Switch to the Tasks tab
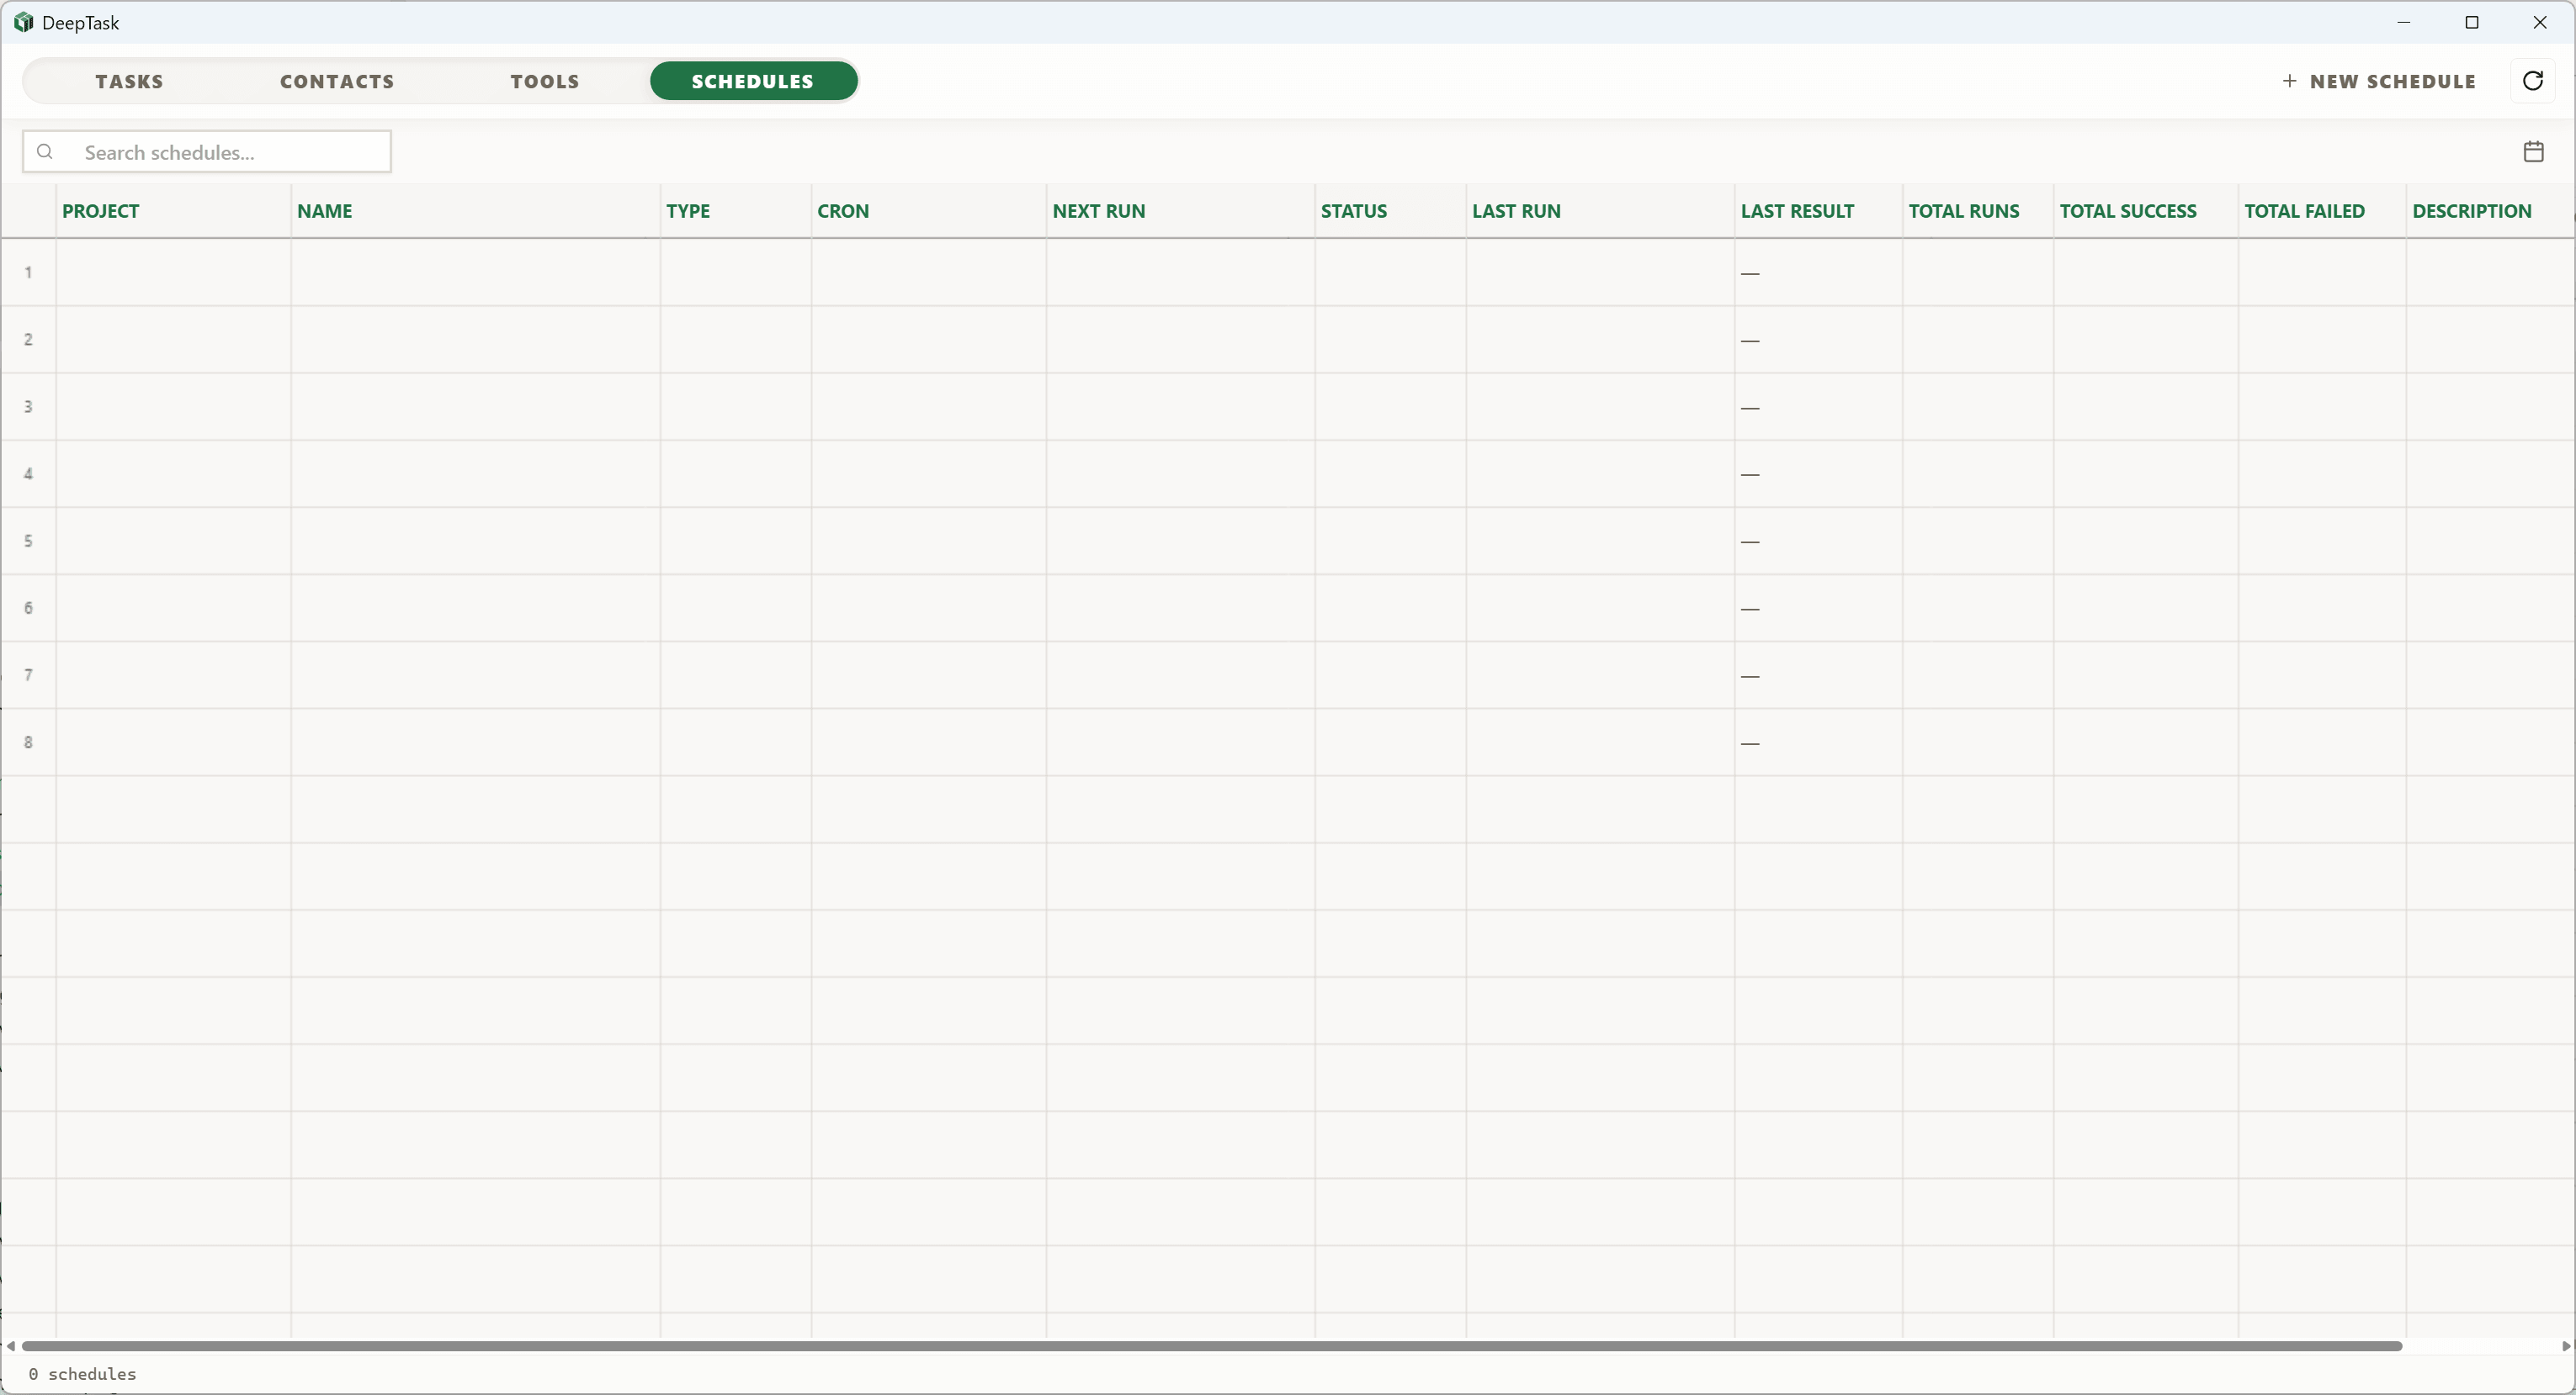This screenshot has height=1395, width=2576. point(129,81)
